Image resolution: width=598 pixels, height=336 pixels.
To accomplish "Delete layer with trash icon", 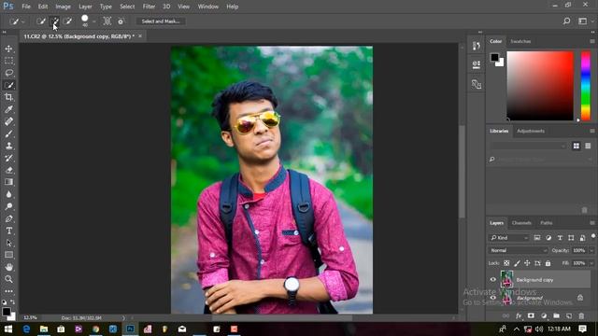I will pos(581,315).
